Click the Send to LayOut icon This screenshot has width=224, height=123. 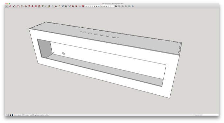80,6
